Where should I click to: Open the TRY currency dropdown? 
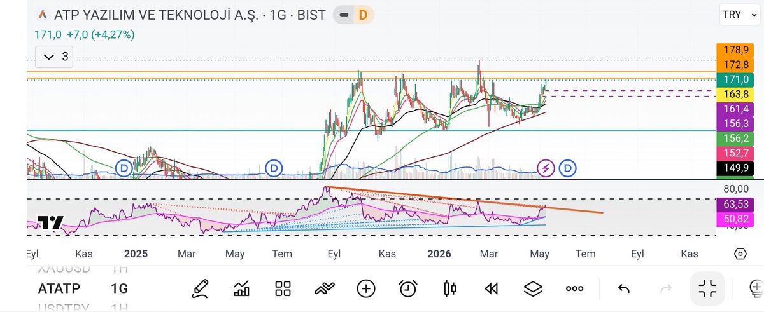738,15
